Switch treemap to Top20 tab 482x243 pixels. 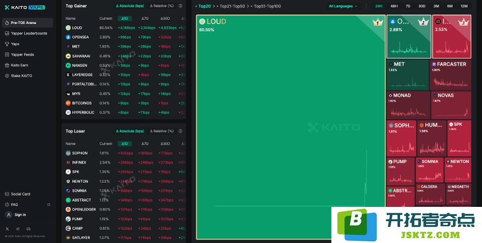click(204, 6)
